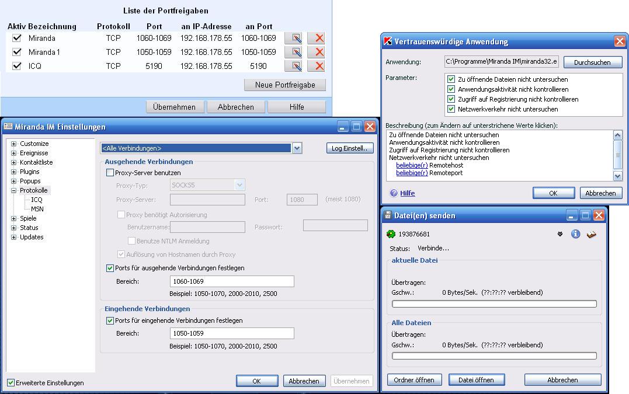This screenshot has width=629, height=394.
Task: Toggle 'Ports für eingehende Verbindungen festlegen'
Action: coord(110,320)
